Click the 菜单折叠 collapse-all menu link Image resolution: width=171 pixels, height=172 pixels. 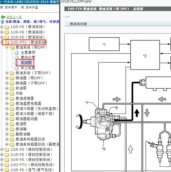click(32, 7)
